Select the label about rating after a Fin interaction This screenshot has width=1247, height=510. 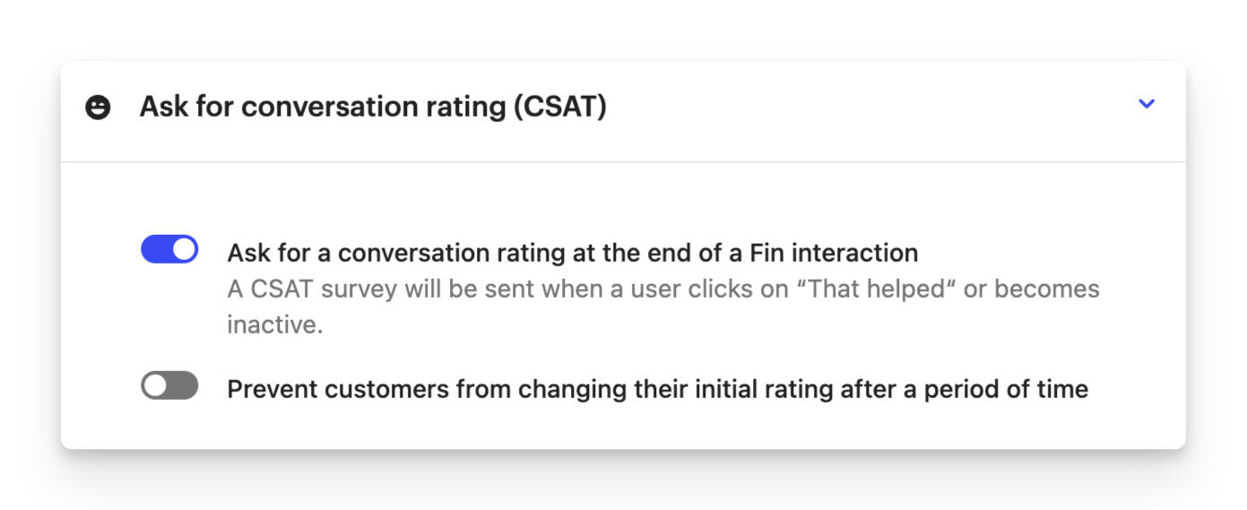tap(573, 253)
